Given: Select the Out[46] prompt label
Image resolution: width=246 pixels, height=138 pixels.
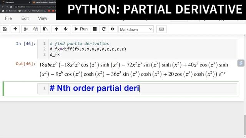Looking at the screenshot, I should pos(26,64).
